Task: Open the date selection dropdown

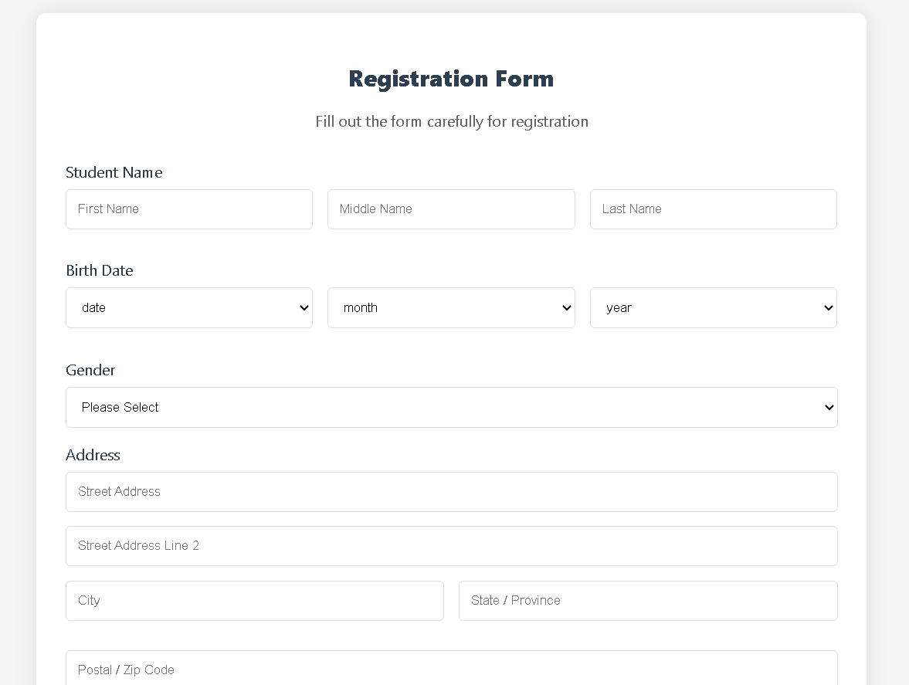Action: (189, 307)
